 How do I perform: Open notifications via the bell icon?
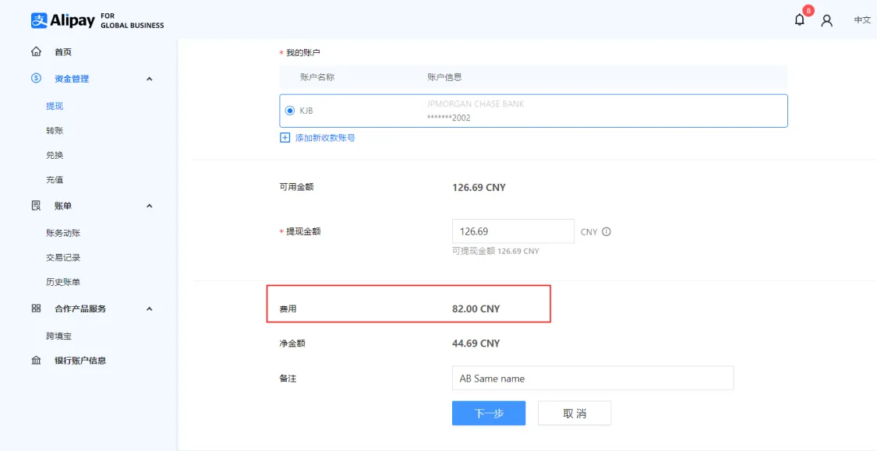(x=799, y=19)
